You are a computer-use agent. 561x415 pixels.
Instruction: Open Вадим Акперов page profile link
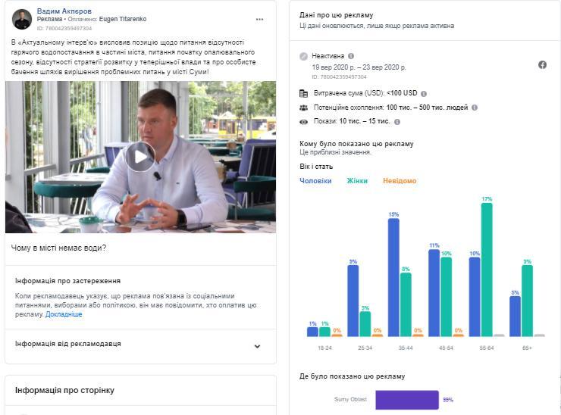click(64, 11)
